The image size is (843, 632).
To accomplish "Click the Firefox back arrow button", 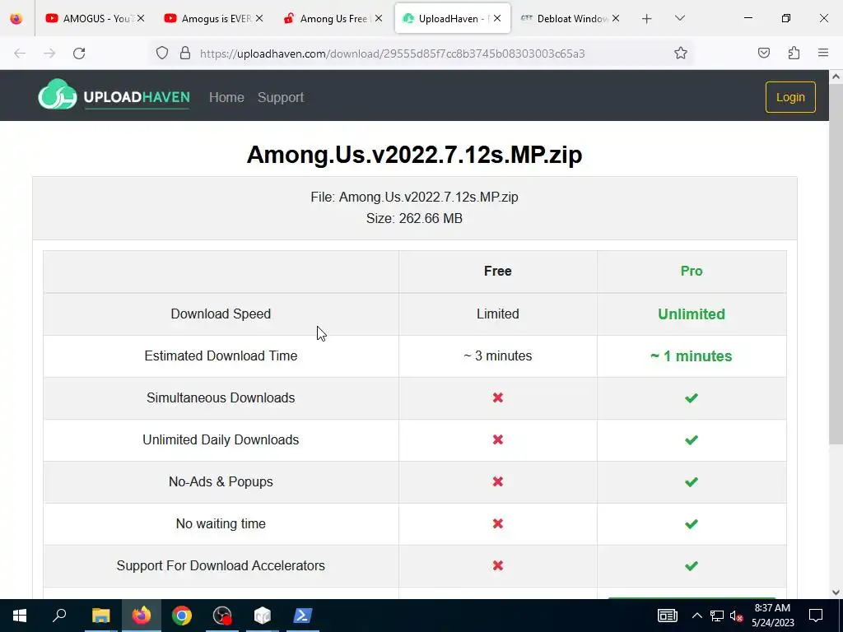I will (x=20, y=53).
